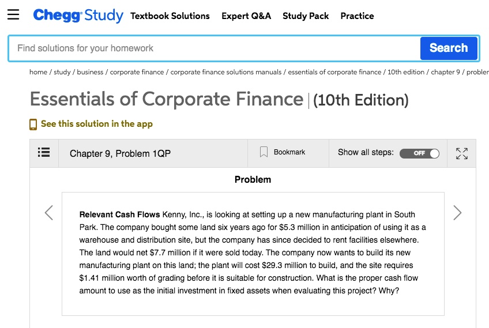Viewport: 489px width, 328px height.
Task: Click Chapter 9, Problem 1QP selector
Action: pos(120,153)
